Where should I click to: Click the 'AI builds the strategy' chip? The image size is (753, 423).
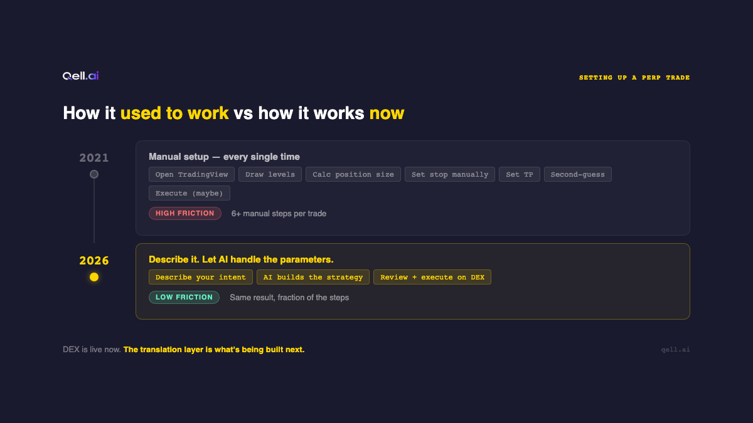[x=313, y=277]
